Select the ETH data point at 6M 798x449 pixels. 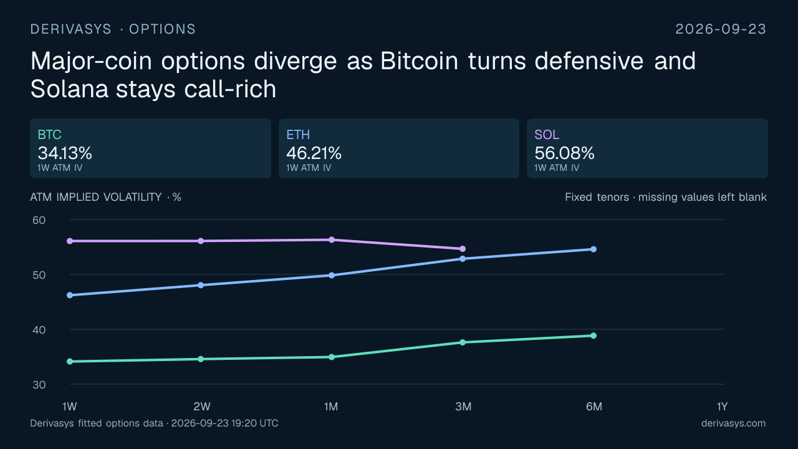(594, 249)
